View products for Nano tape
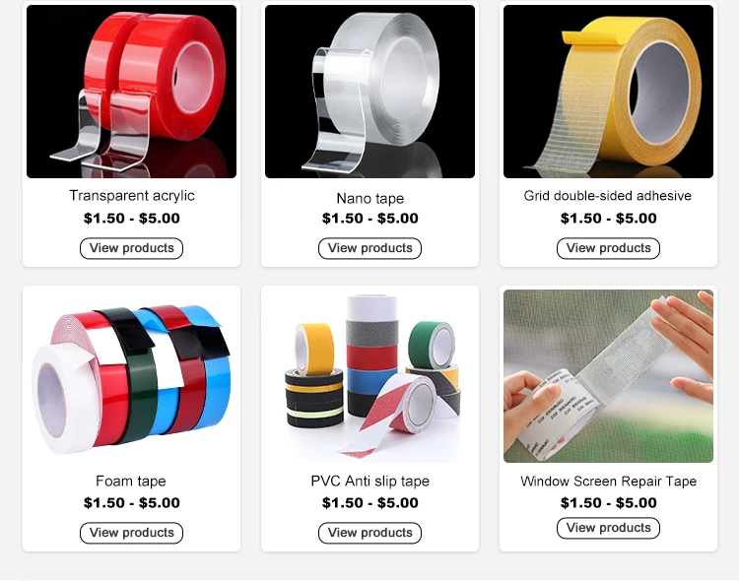This screenshot has height=581, width=739. click(x=369, y=248)
